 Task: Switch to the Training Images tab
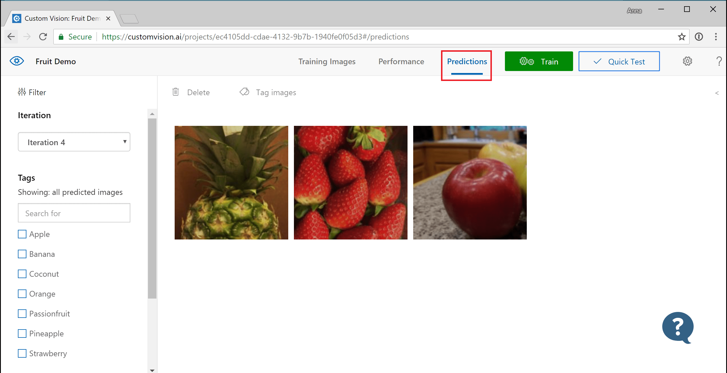click(x=327, y=61)
